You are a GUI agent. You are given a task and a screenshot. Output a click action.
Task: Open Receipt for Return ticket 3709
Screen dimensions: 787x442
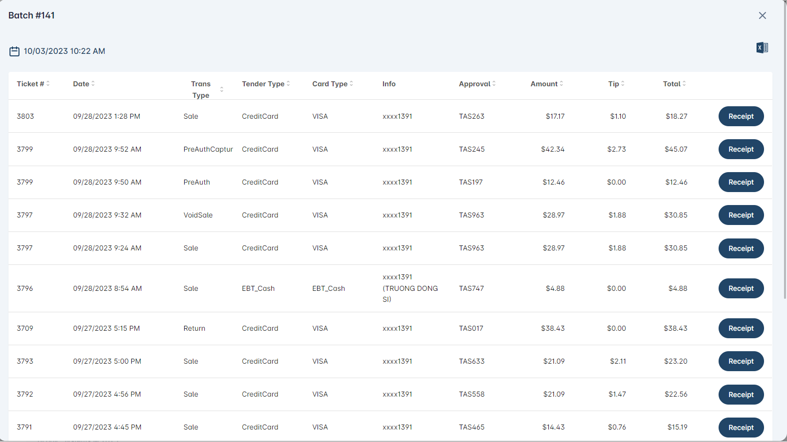point(741,328)
